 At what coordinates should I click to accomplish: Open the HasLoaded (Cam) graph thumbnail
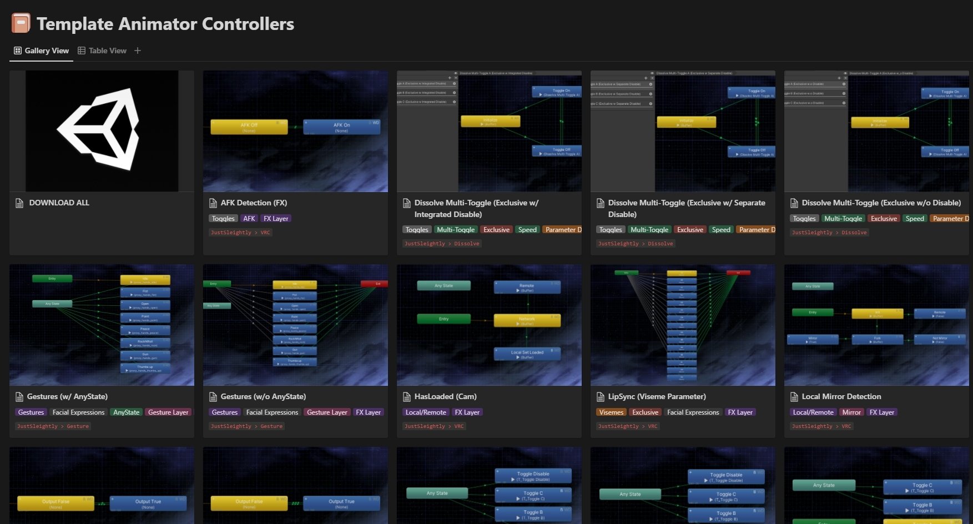[489, 325]
